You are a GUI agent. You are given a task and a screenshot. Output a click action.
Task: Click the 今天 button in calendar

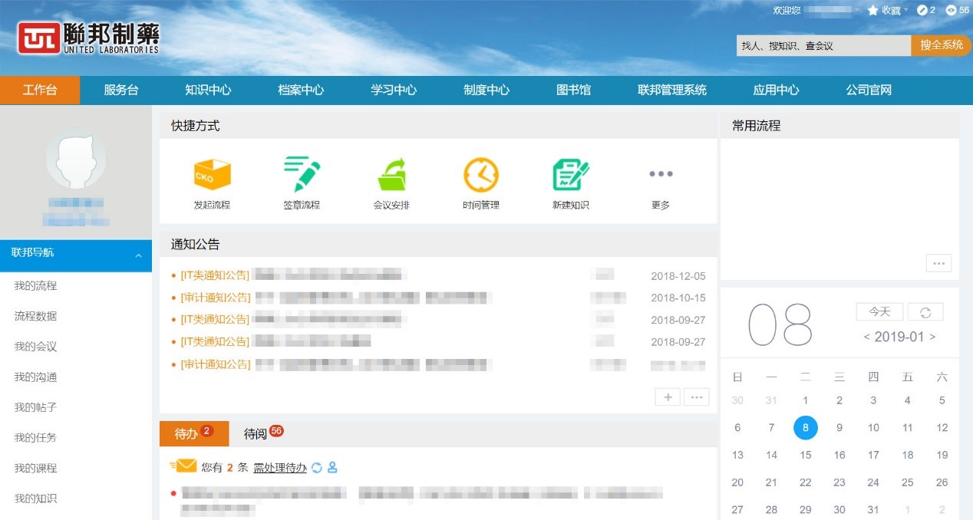pyautogui.click(x=879, y=312)
